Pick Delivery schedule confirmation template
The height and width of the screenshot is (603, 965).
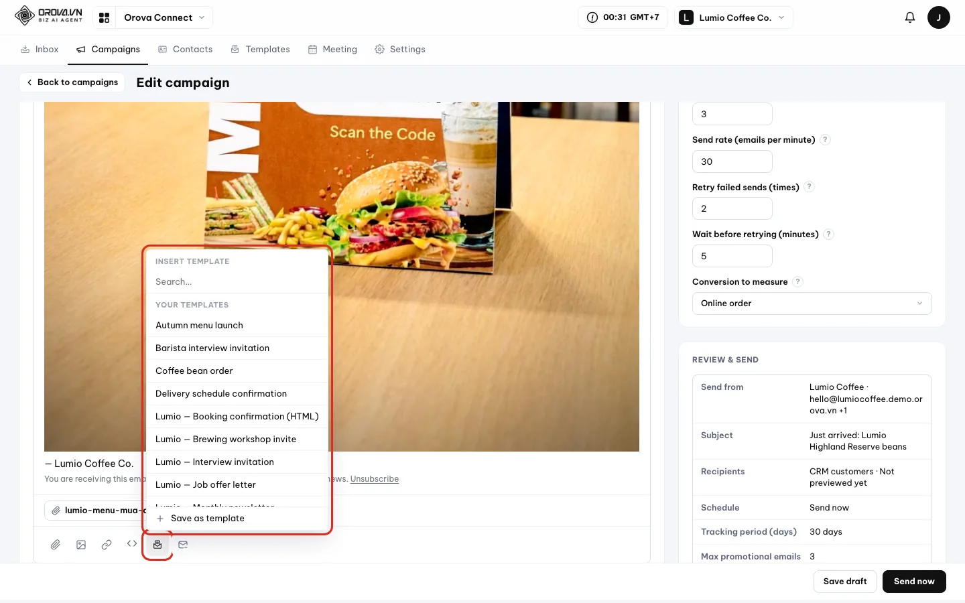(x=237, y=394)
